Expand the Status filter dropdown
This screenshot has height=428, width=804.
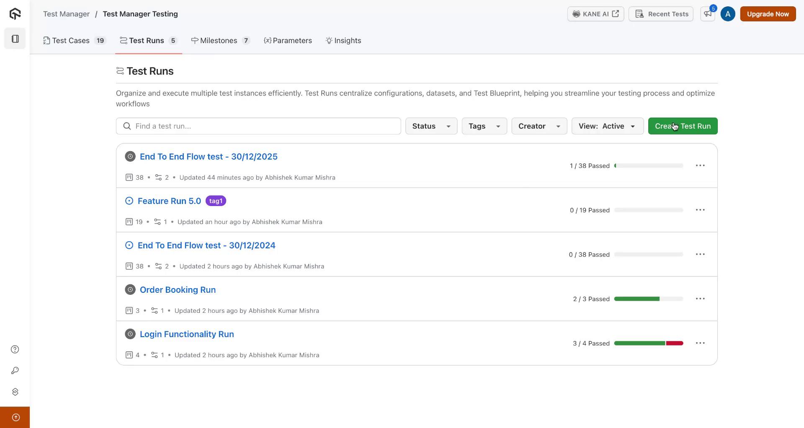coord(431,126)
